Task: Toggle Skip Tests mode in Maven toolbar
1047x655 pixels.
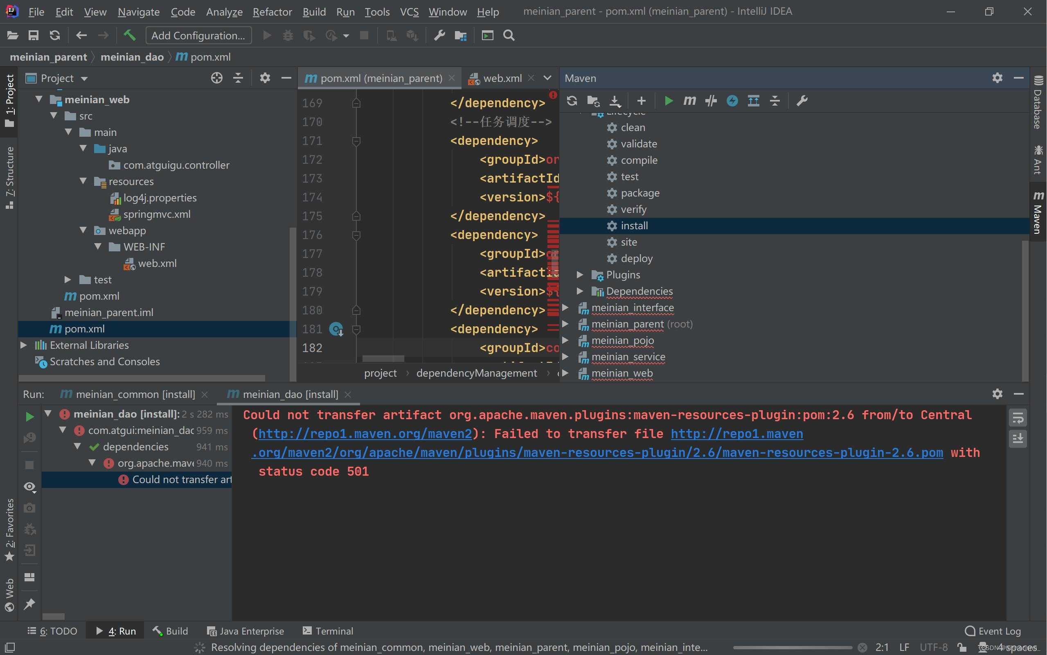Action: 732,101
